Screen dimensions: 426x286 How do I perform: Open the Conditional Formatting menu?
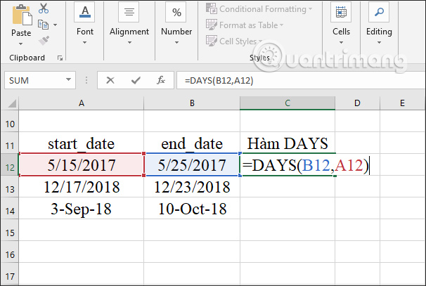point(259,9)
